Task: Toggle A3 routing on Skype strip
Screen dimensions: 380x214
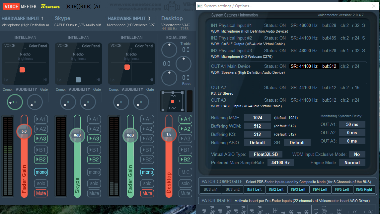Action: point(94,139)
